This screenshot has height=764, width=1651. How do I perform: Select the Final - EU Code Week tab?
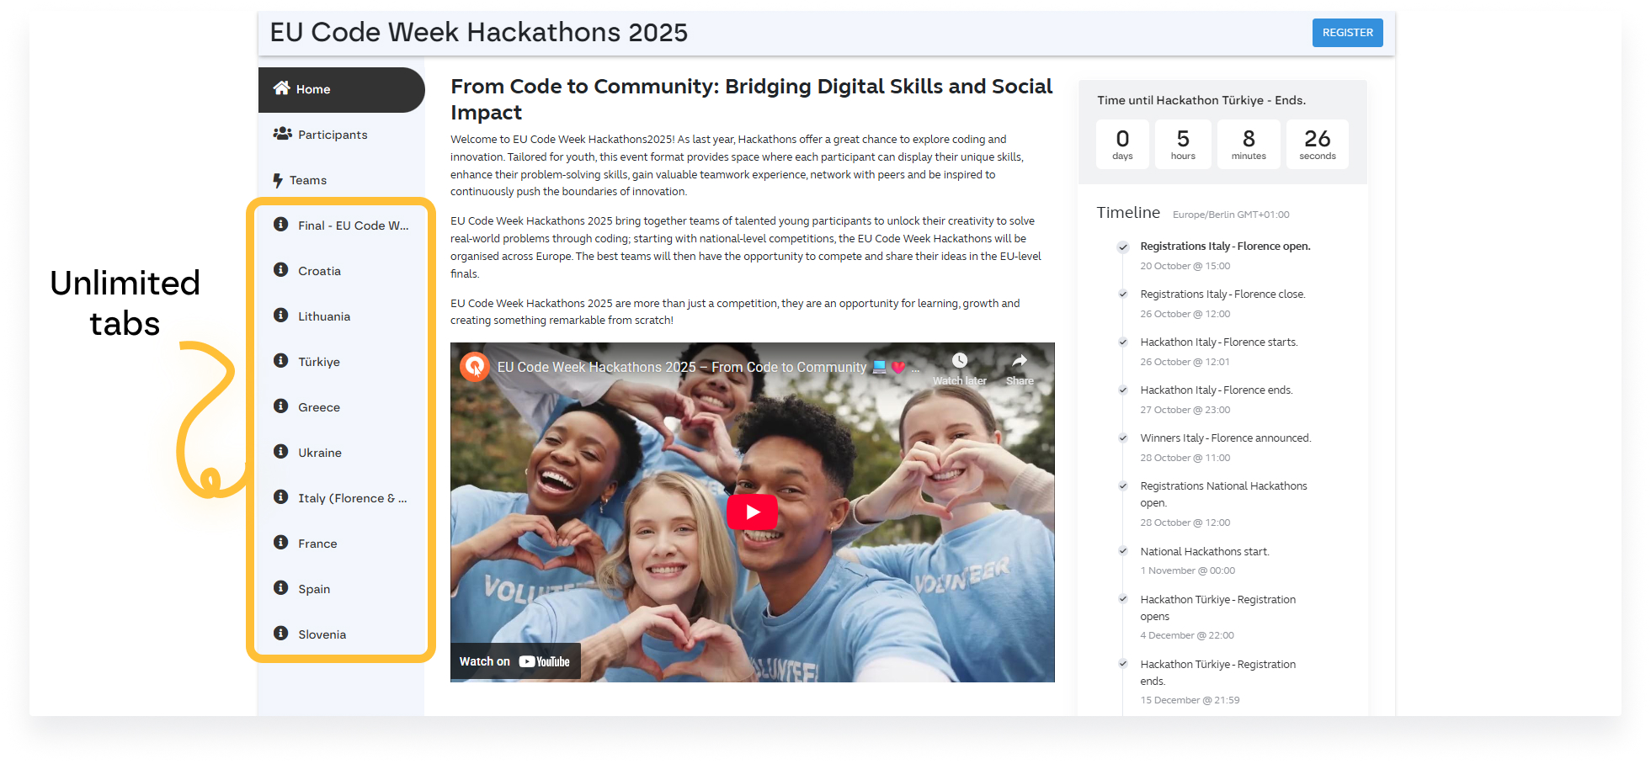point(353,225)
